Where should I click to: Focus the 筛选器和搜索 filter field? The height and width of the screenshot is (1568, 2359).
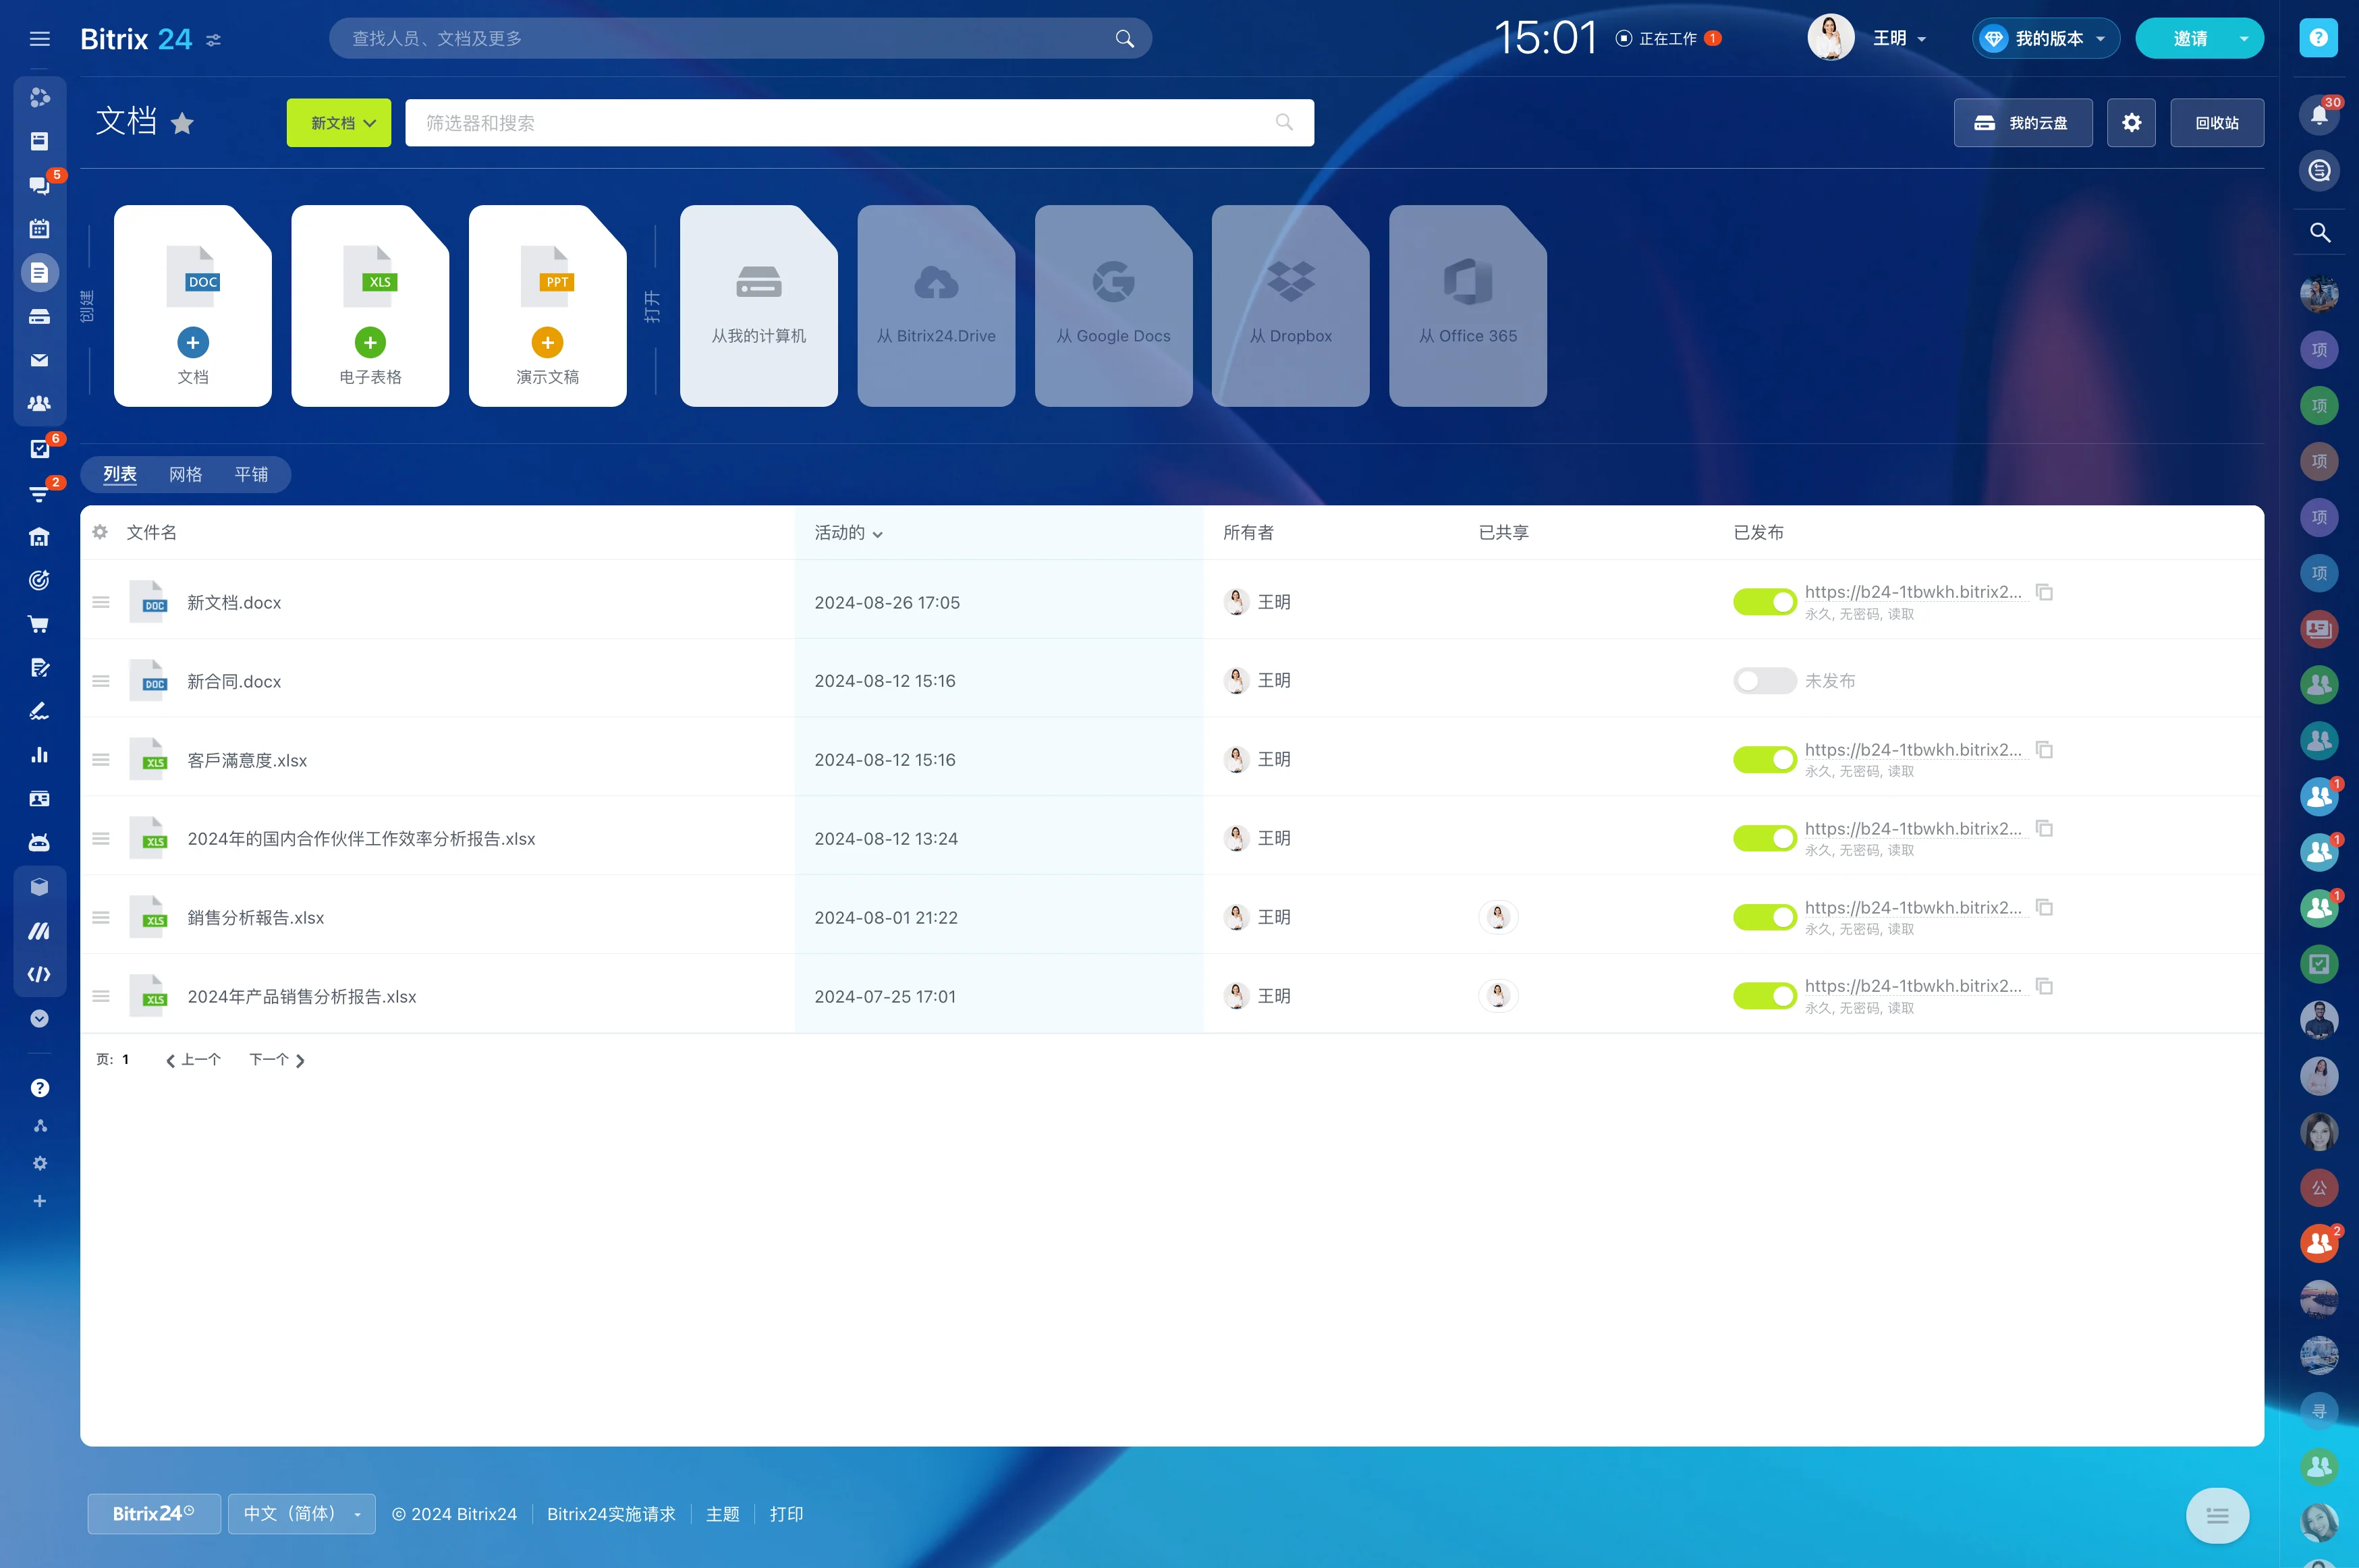click(x=859, y=123)
